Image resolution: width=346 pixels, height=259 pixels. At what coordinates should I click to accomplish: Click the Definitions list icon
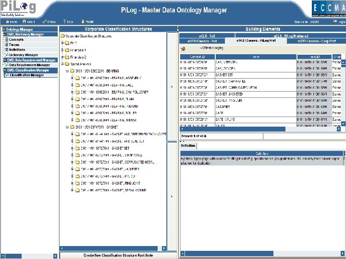point(6,50)
